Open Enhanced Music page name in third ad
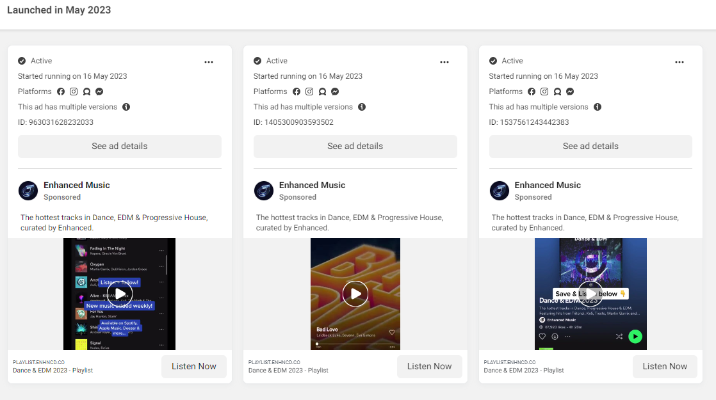The width and height of the screenshot is (716, 400). pyautogui.click(x=548, y=185)
